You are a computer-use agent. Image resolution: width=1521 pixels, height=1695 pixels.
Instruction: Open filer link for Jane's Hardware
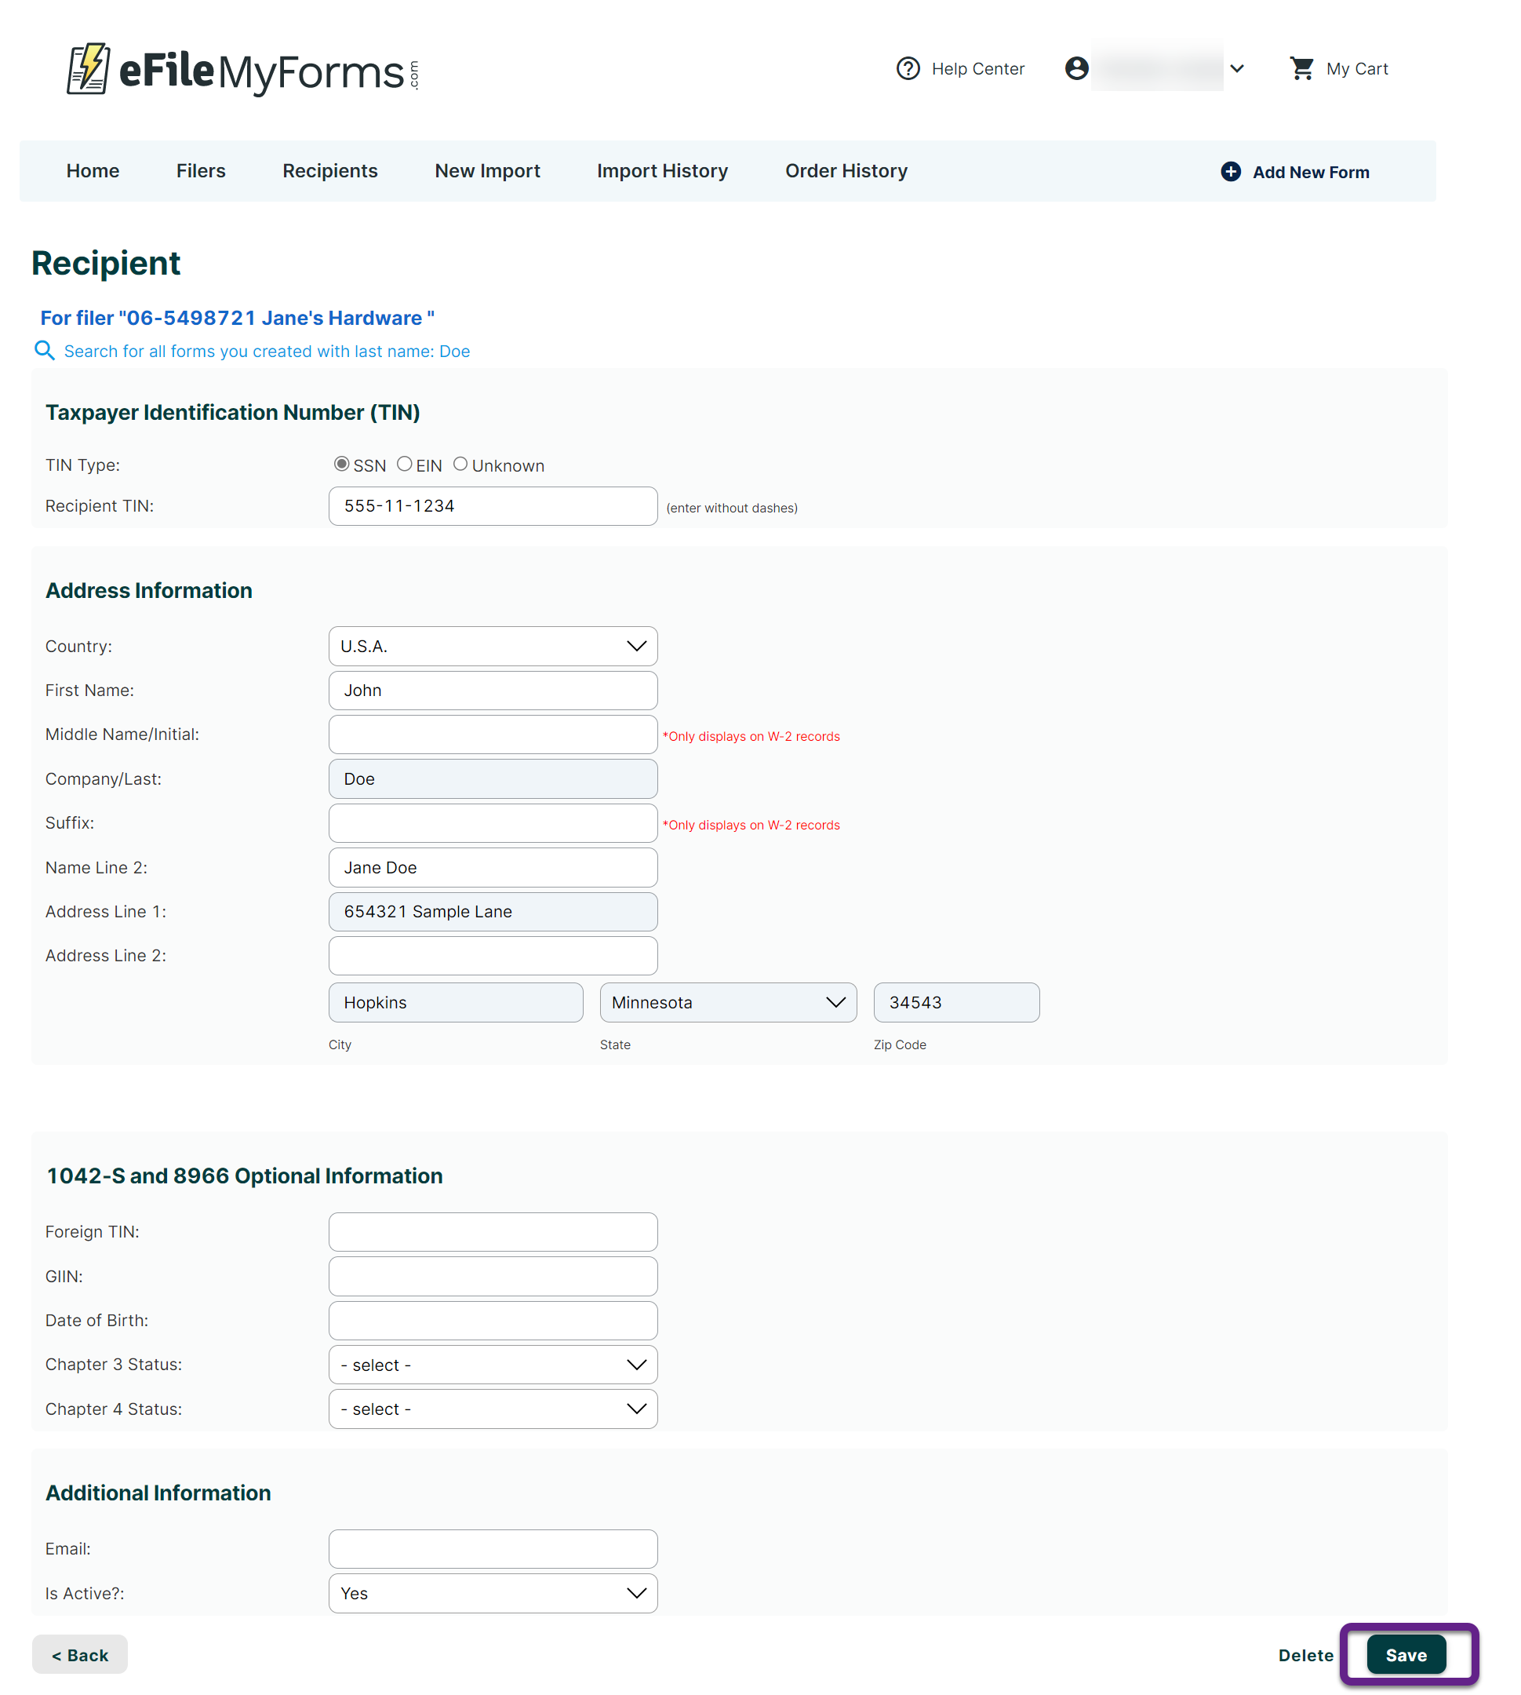tap(237, 318)
